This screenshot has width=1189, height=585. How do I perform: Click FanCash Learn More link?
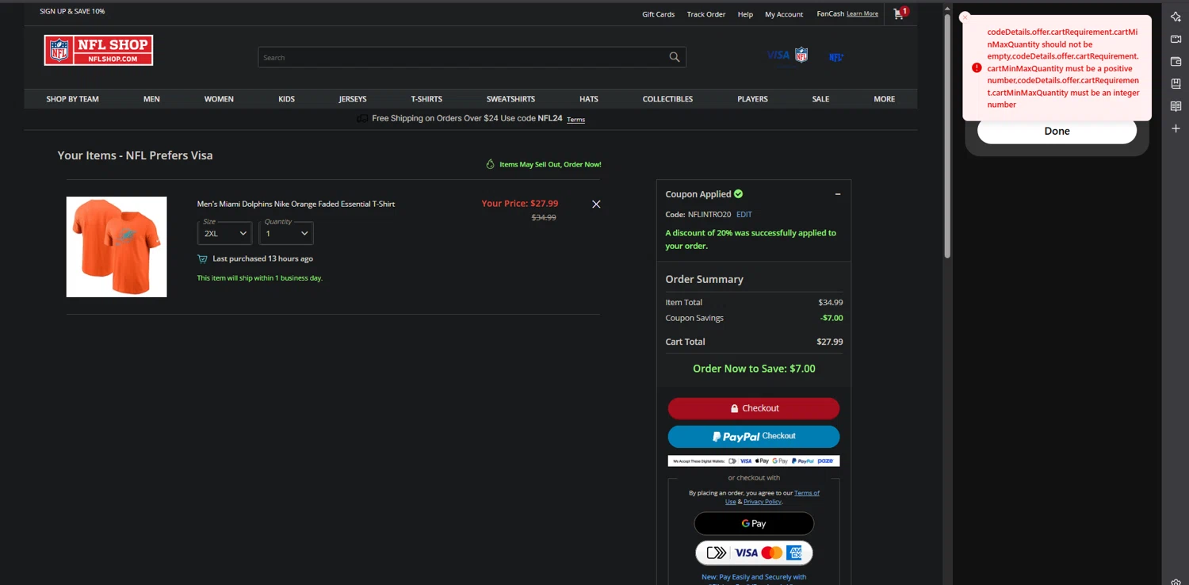[x=862, y=13]
